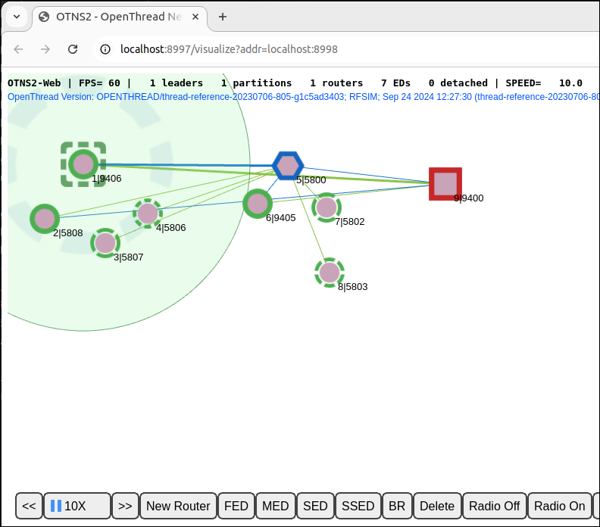The width and height of the screenshot is (600, 527).
Task: Click node 8 labeled 5803
Action: (x=330, y=273)
